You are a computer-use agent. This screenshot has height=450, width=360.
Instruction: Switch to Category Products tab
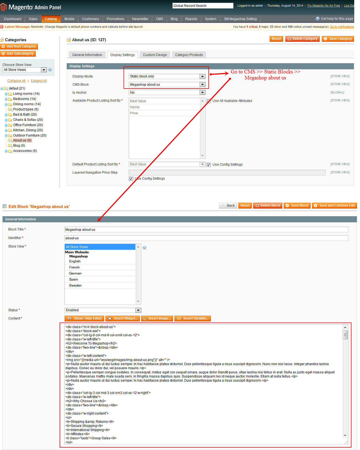[189, 55]
